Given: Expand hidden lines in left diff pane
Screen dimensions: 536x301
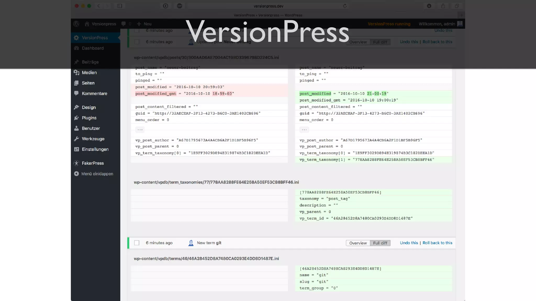Looking at the screenshot, I should pos(140,130).
